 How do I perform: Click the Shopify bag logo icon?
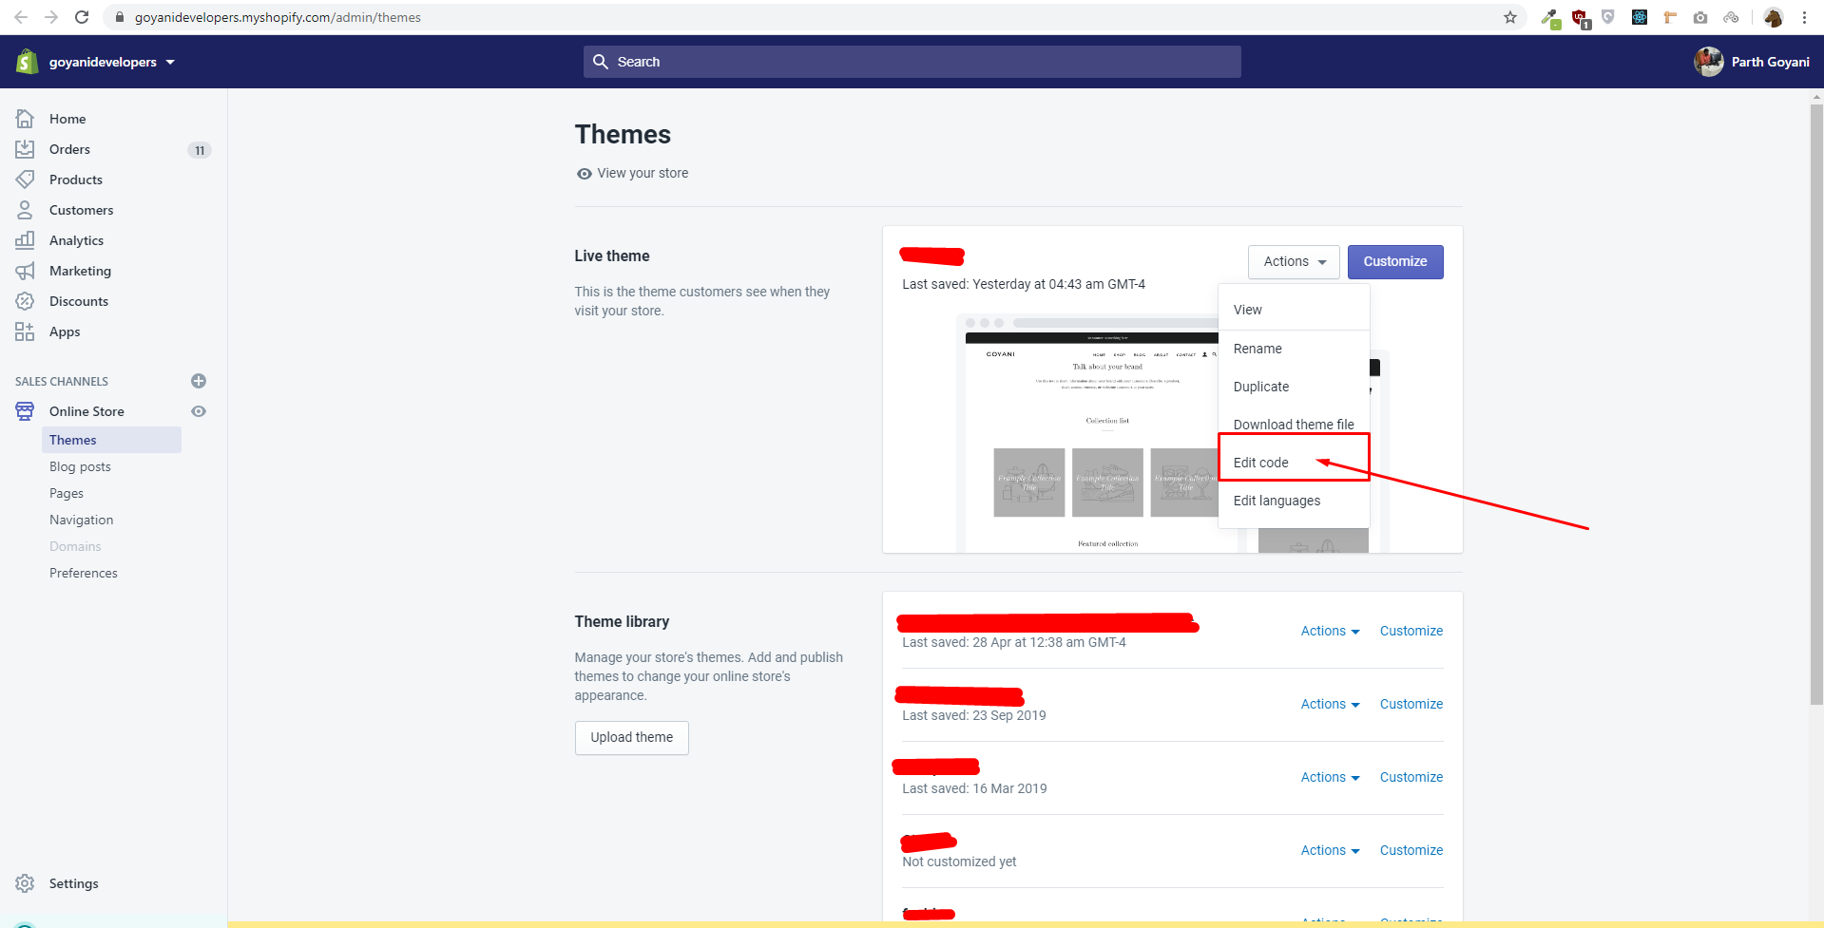tap(28, 62)
